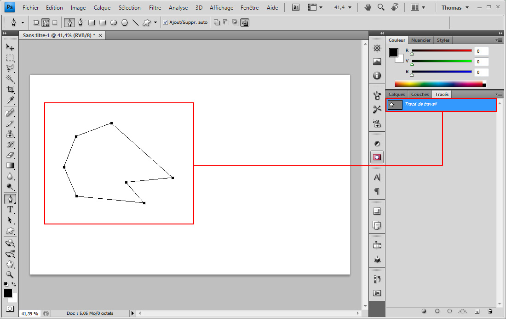Uncheck the Ajout/Suppr. auto checkbox
Screen dimensions: 506x319
(166, 22)
